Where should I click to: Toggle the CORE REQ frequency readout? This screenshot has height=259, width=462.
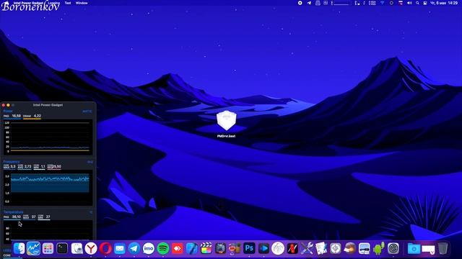(54, 167)
